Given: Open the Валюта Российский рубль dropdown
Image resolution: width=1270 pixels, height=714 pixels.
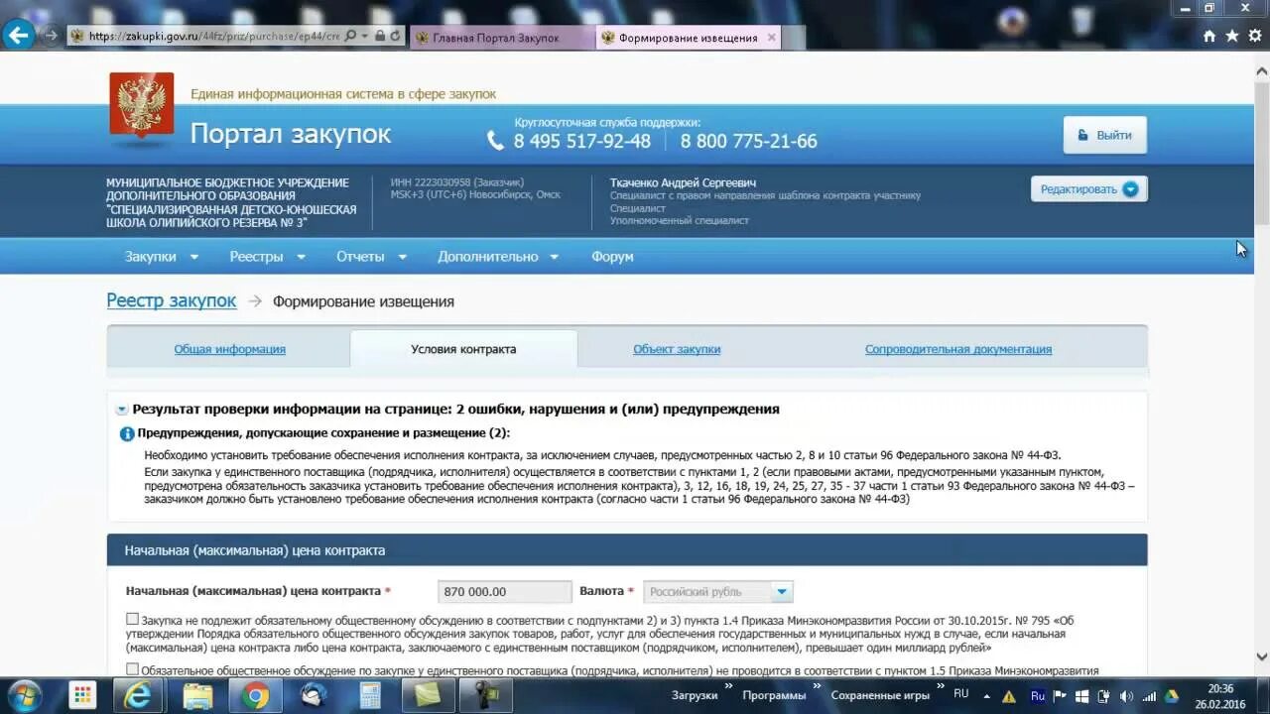Looking at the screenshot, I should point(718,591).
